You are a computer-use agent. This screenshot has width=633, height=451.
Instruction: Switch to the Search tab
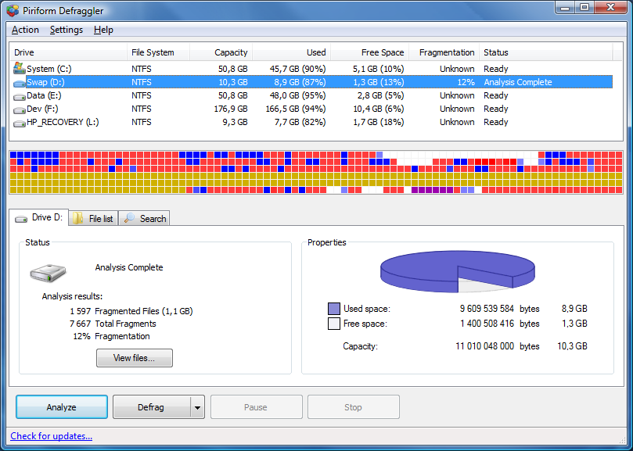[144, 218]
